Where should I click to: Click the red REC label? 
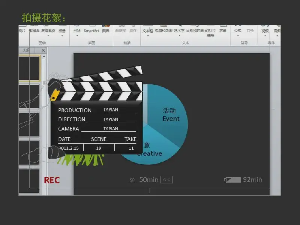pos(52,180)
